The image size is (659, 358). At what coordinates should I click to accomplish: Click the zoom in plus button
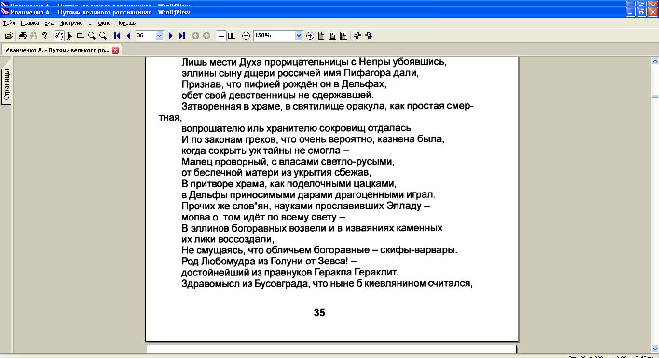pos(310,36)
